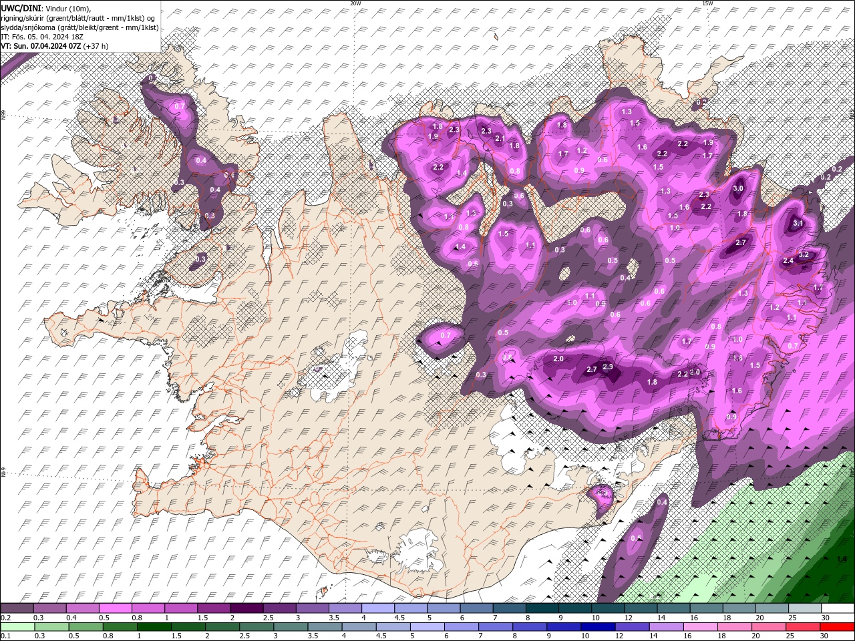Viewport: 855px width, 641px height.
Task: Click the 3.0 snowfall value on the map
Action: pyautogui.click(x=738, y=189)
